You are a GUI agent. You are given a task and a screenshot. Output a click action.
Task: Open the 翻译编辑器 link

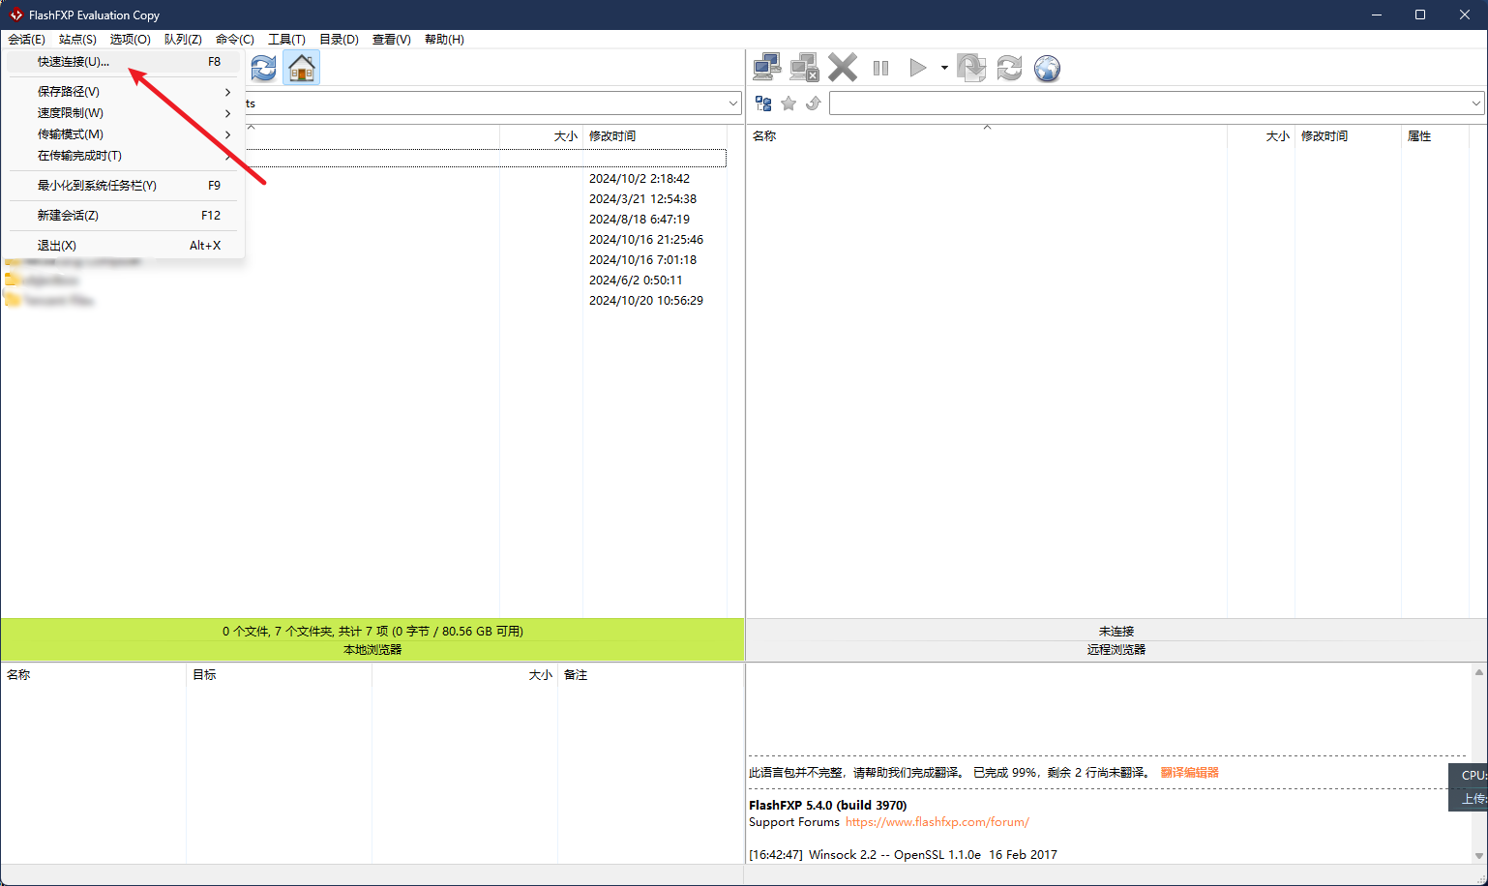coord(1189,773)
